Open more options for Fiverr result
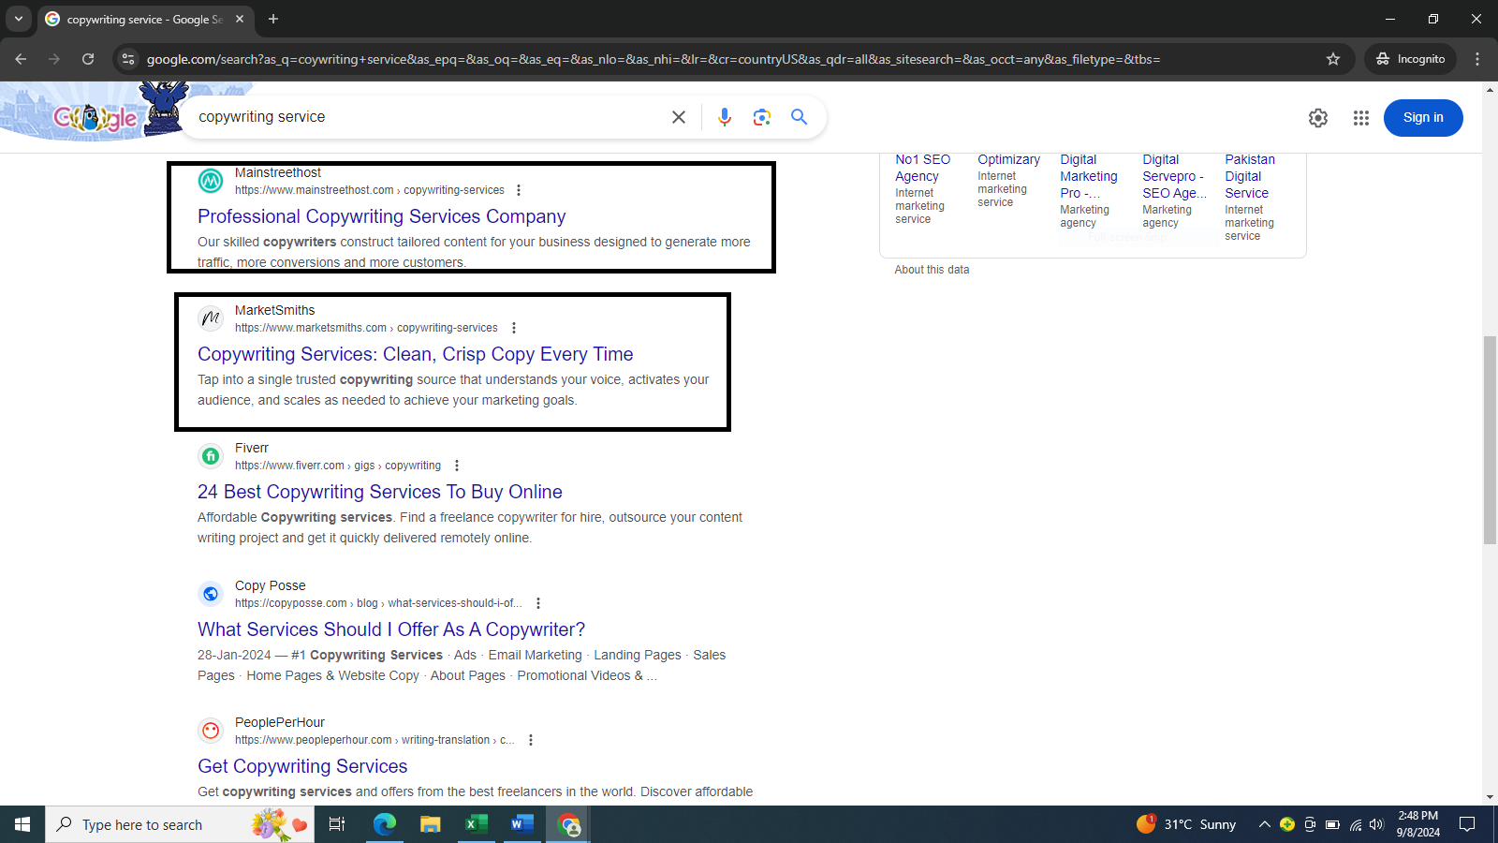The image size is (1498, 843). tap(457, 466)
